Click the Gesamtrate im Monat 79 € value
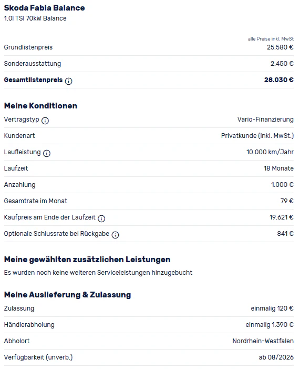 [x=287, y=201]
